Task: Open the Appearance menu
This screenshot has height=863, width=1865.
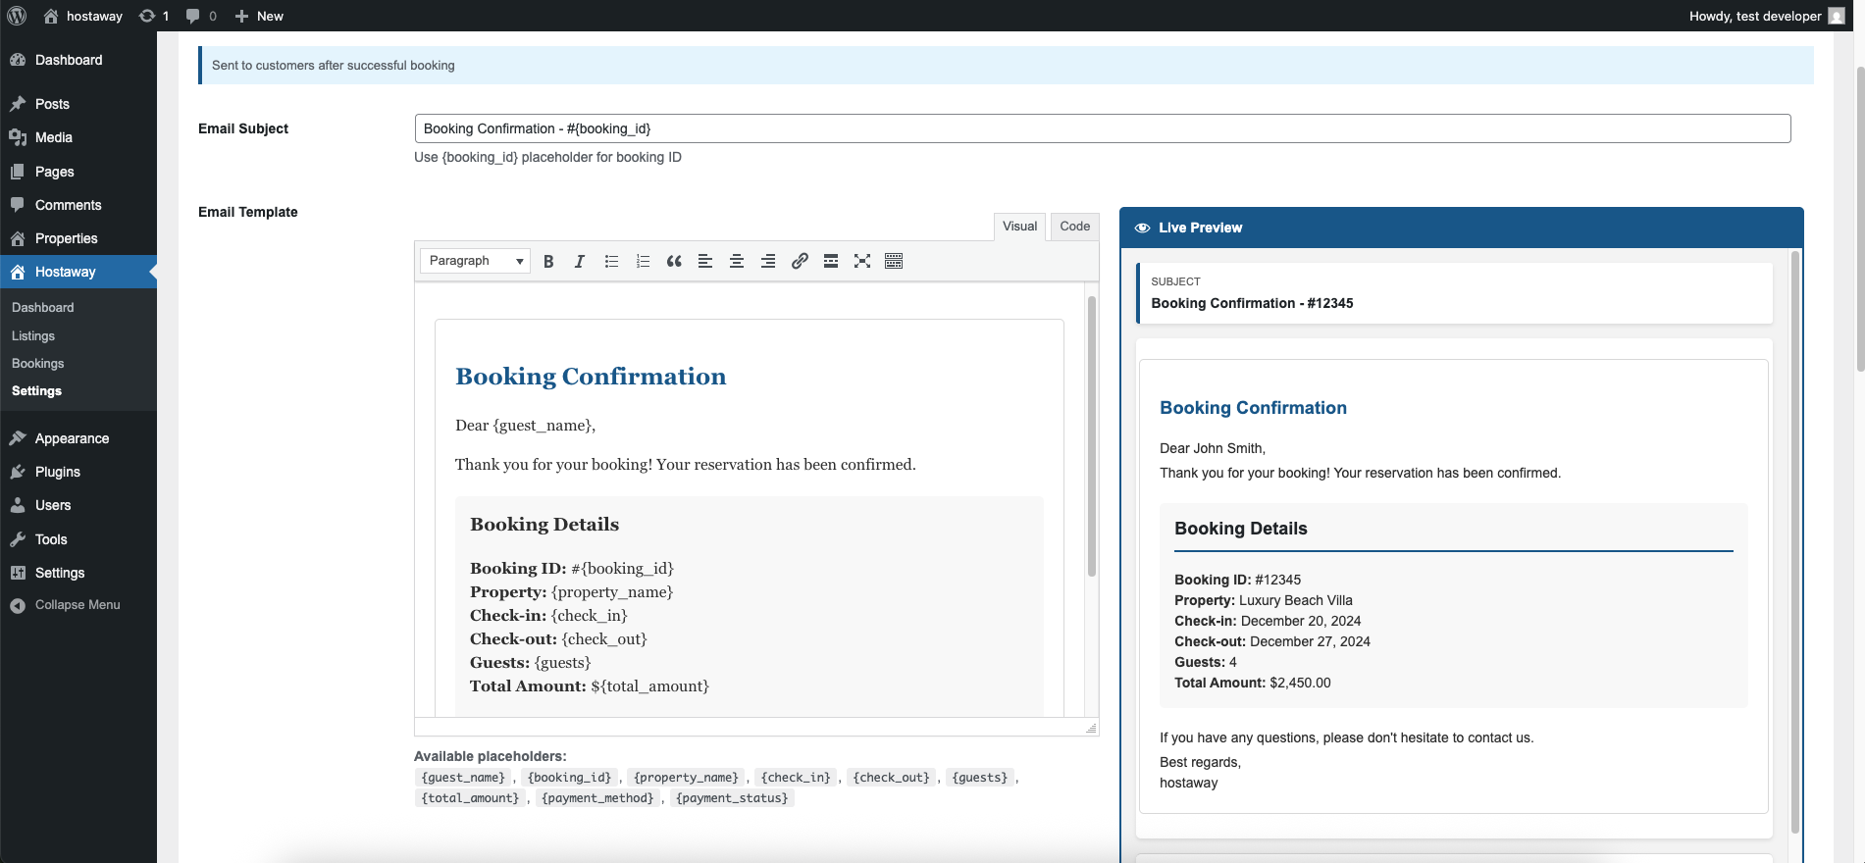Action: 78,438
